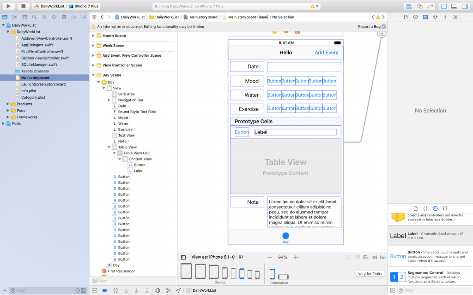Run the project with the Play button
The width and height of the screenshot is (473, 295).
pos(8,6)
